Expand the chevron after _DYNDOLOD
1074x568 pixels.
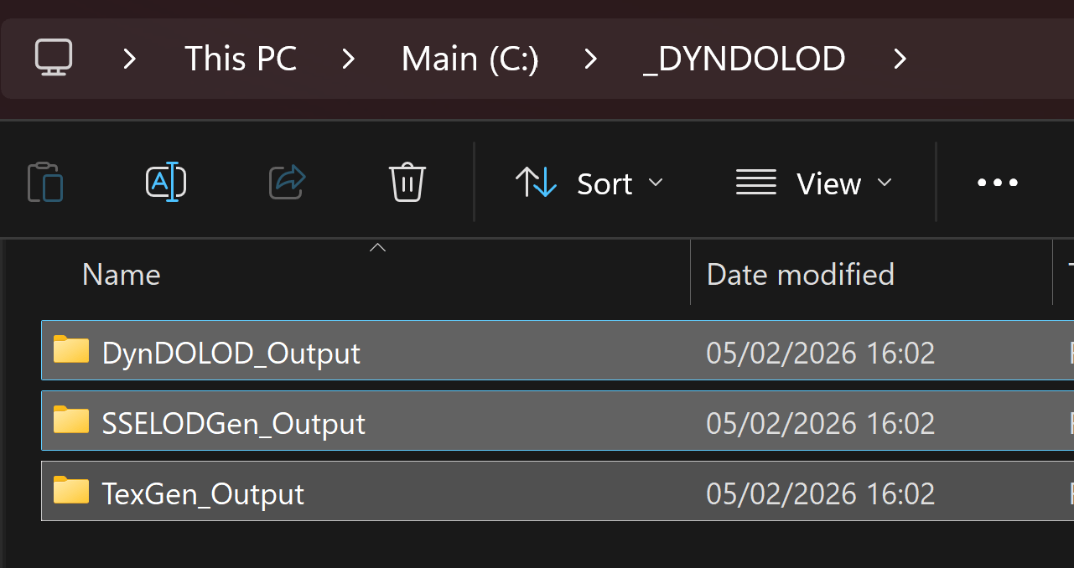tap(900, 59)
